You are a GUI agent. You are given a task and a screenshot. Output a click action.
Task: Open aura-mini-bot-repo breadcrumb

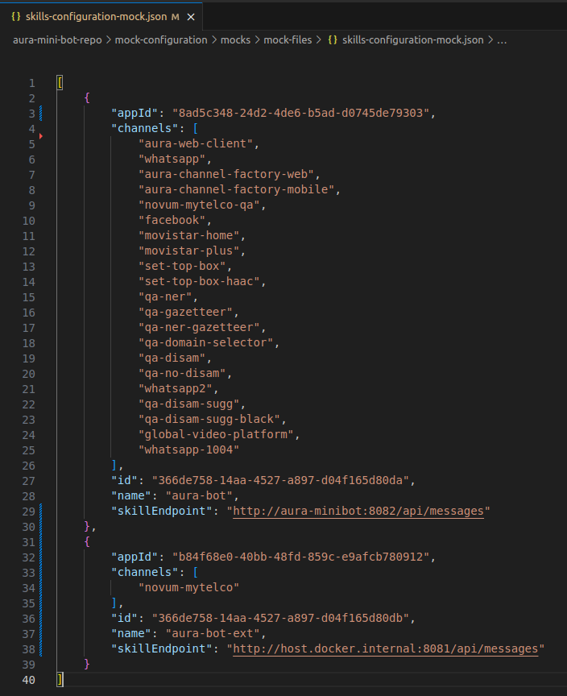click(x=57, y=40)
